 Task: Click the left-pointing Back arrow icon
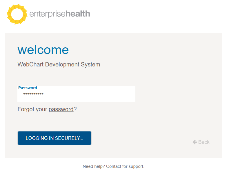(195, 142)
